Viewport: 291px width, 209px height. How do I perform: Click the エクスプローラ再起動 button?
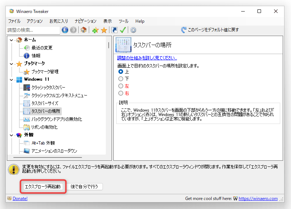(43, 187)
